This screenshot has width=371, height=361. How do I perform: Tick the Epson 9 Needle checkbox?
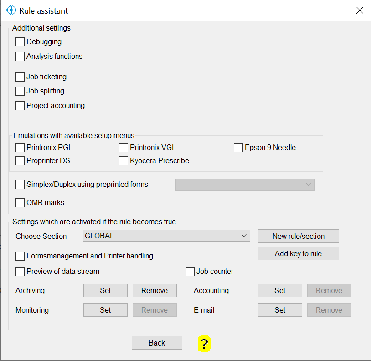[x=238, y=148]
